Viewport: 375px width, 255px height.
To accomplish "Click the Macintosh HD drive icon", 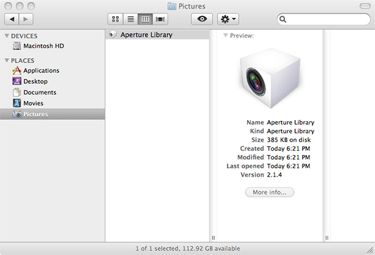I will tap(17, 46).
